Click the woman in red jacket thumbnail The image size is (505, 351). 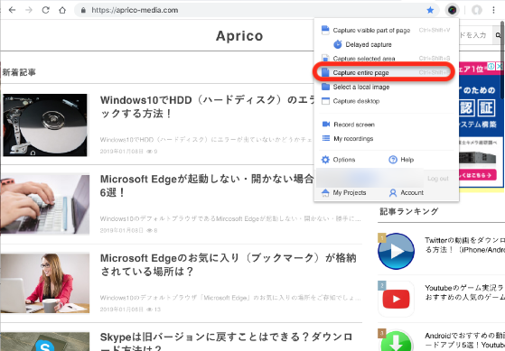45,282
